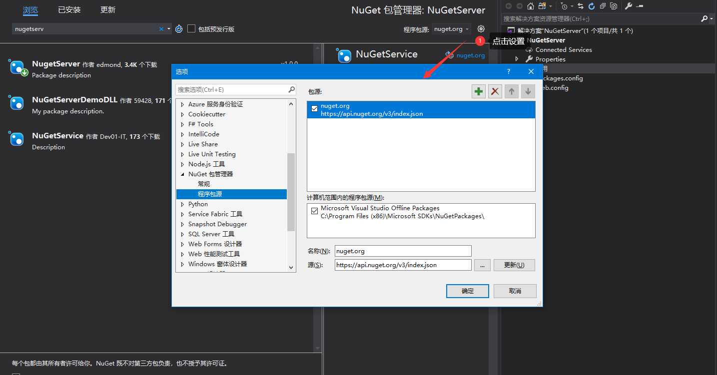Select Snapshot Debugger in Options tree
This screenshot has width=717, height=375.
[x=217, y=224]
